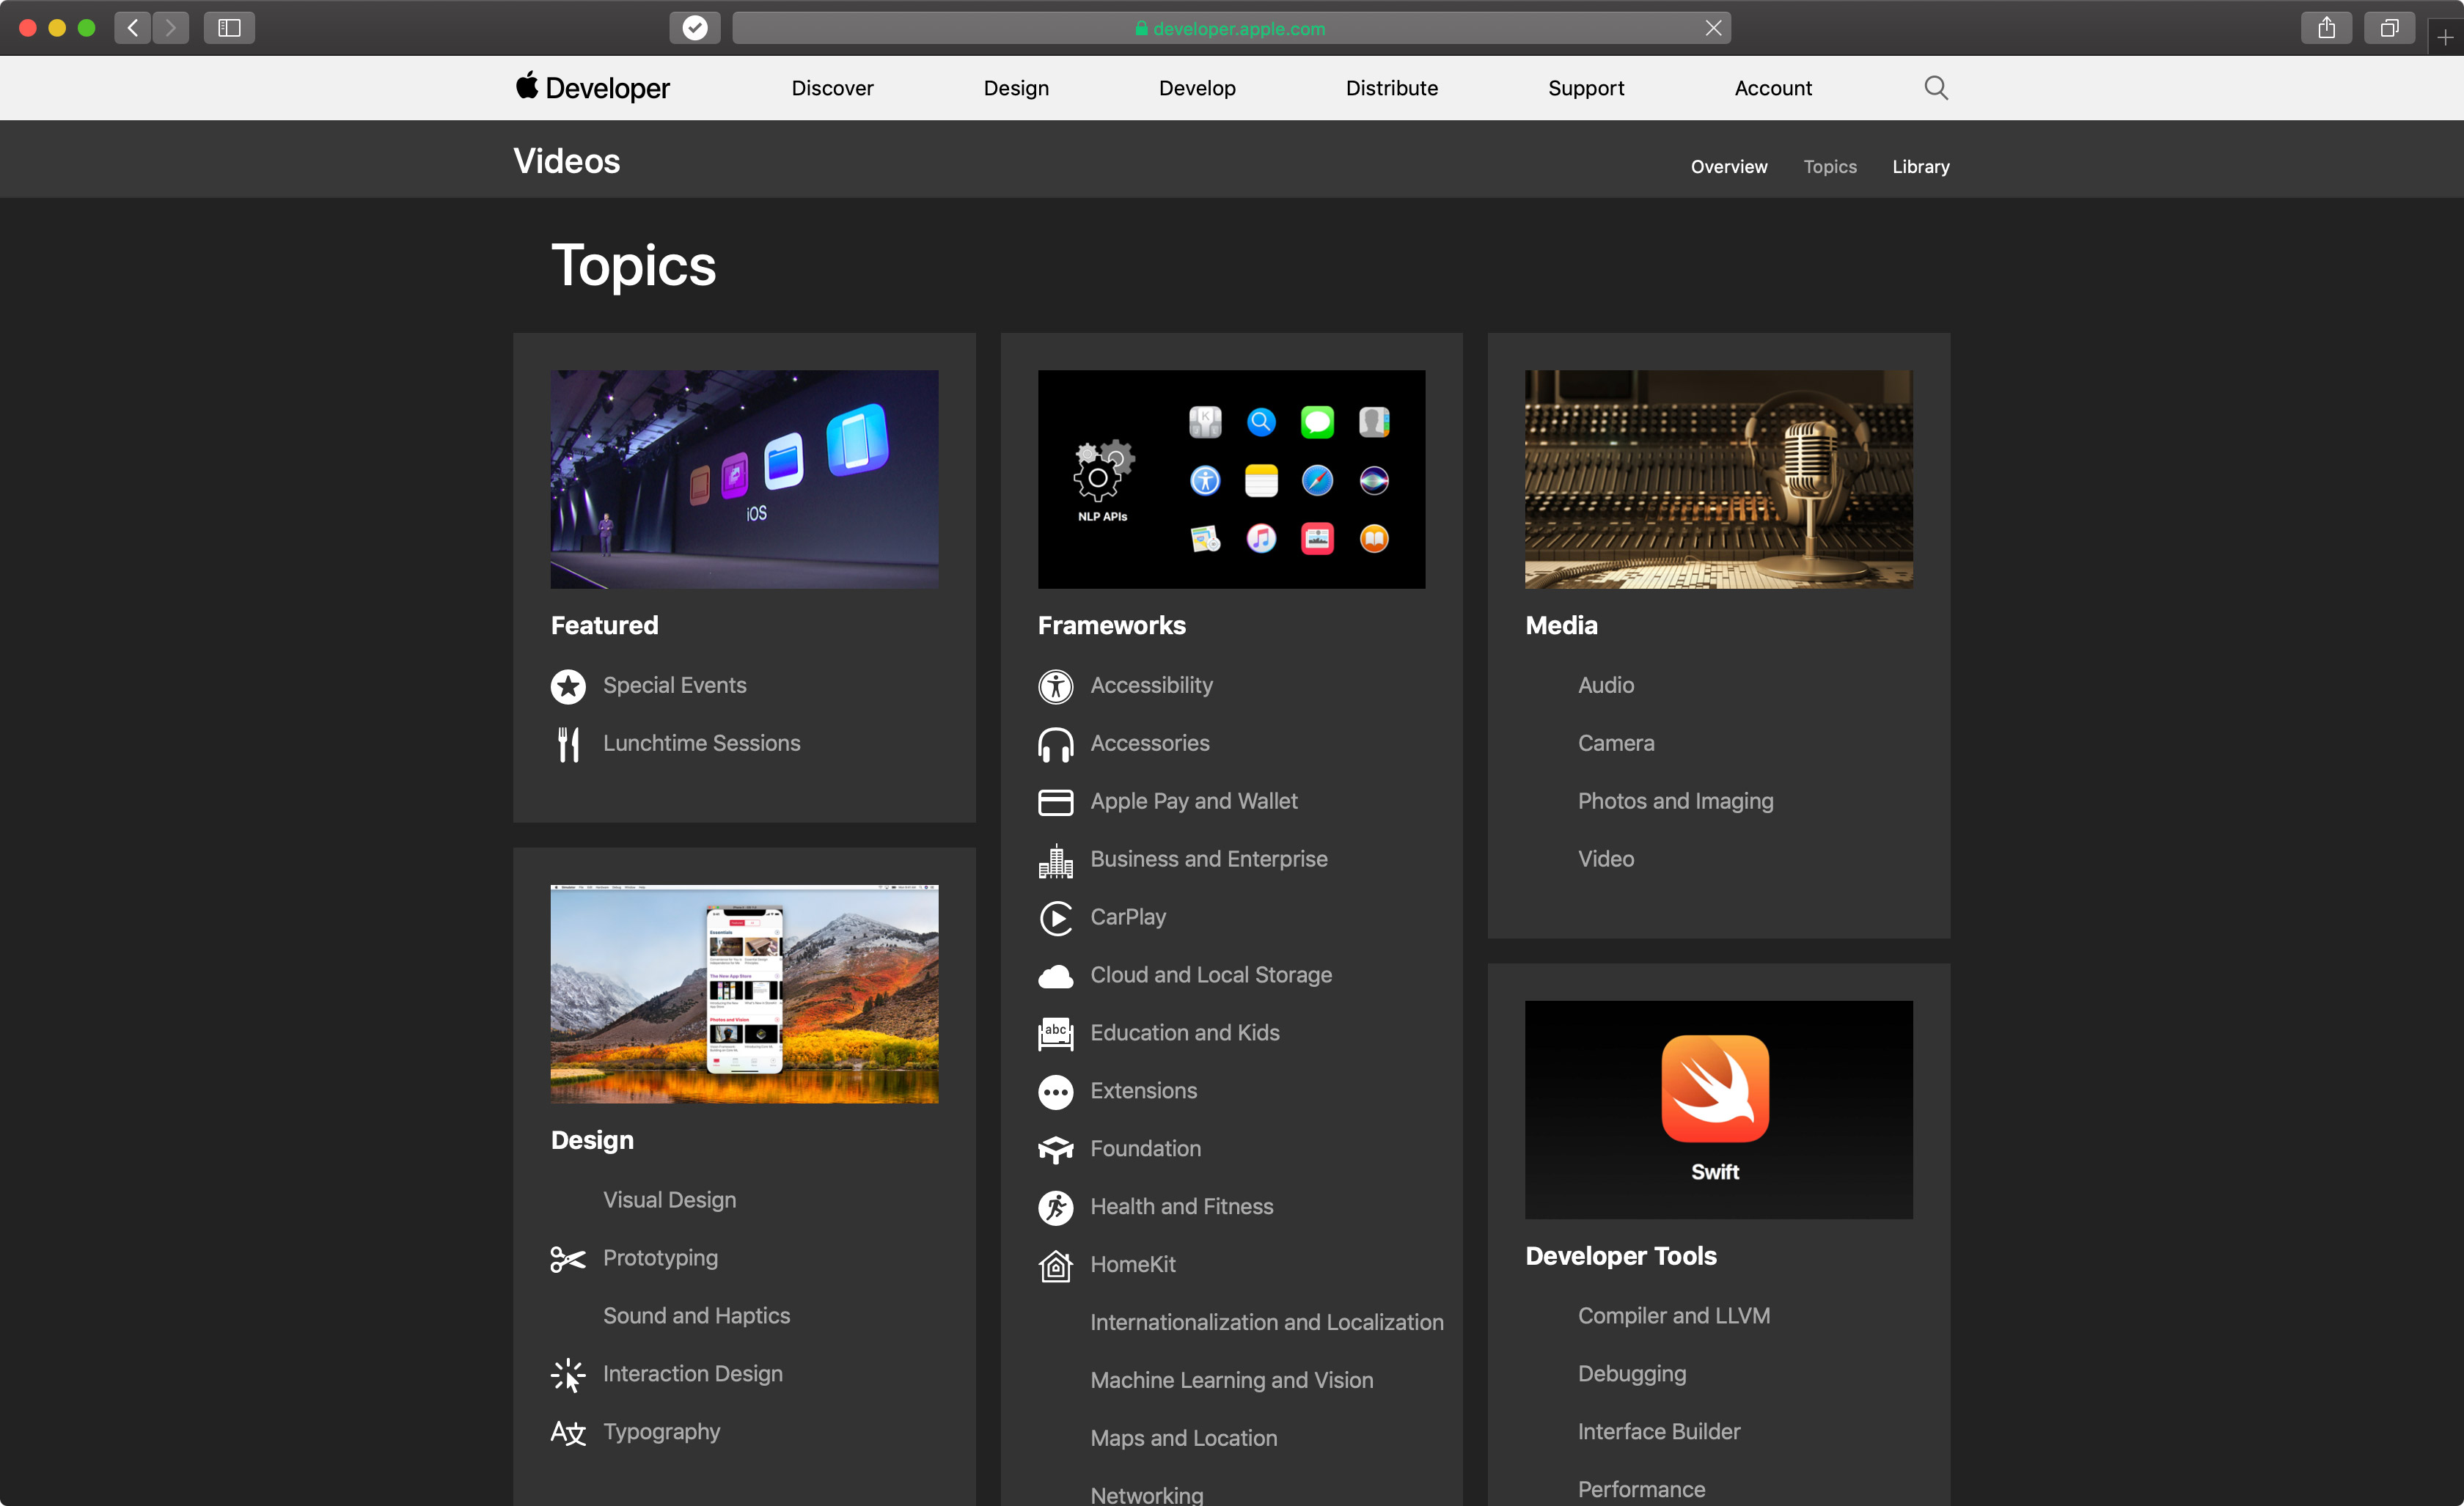Switch to the Library tab
2464x1506 pixels.
(x=1920, y=167)
